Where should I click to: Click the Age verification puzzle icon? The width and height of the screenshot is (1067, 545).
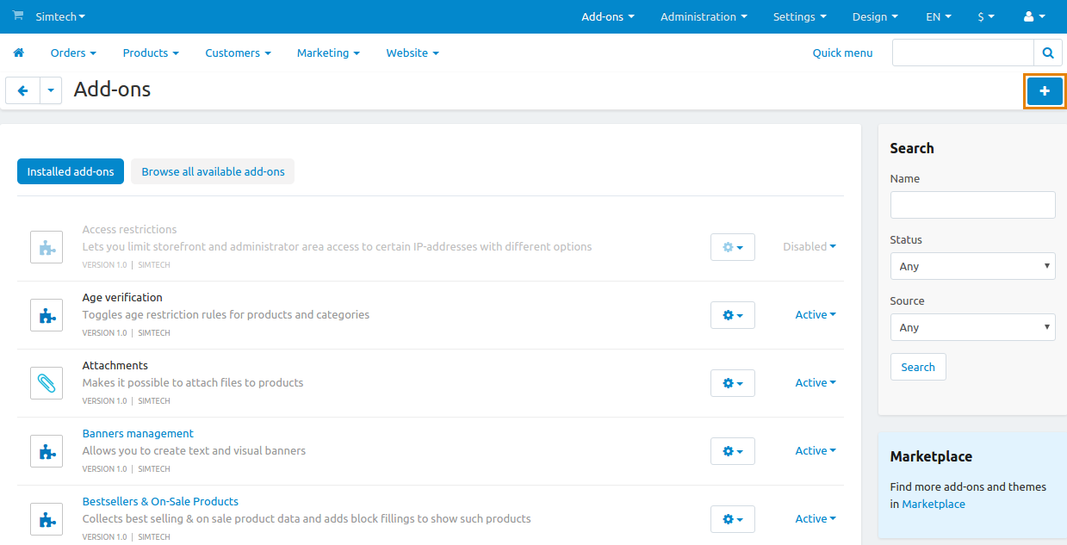click(x=47, y=314)
